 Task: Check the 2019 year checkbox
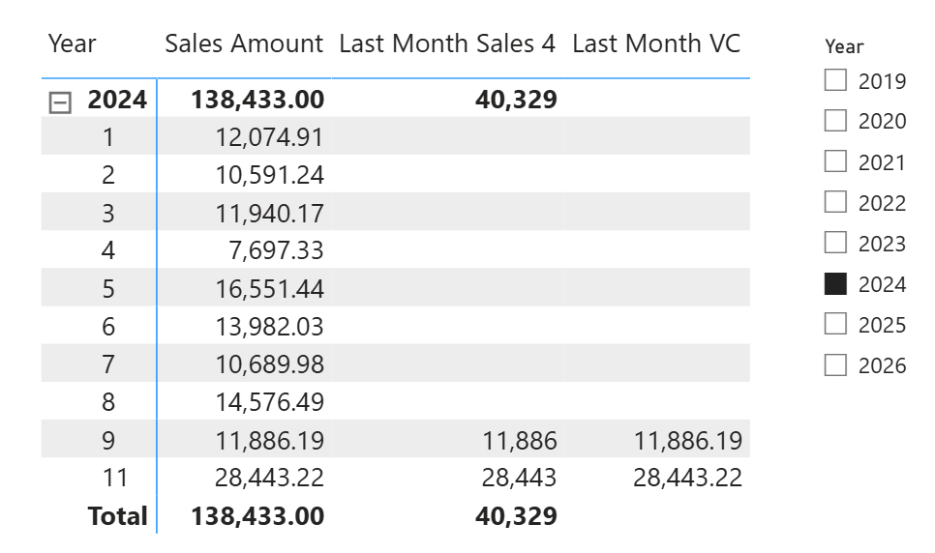pos(835,80)
